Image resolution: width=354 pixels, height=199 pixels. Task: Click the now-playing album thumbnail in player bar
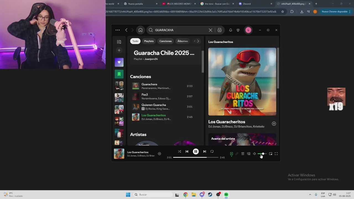119,154
